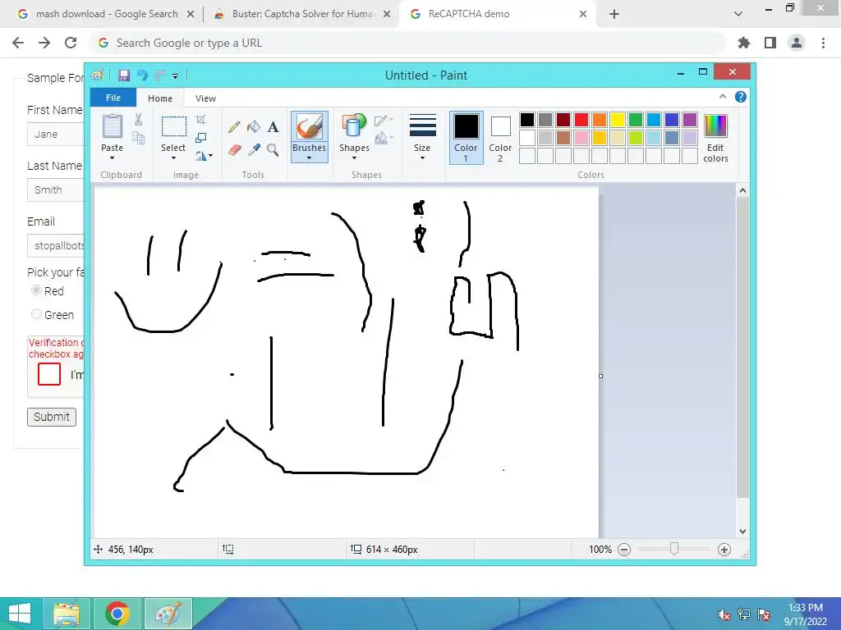The width and height of the screenshot is (841, 630).
Task: Open Edit colors dialog
Action: [x=715, y=138]
